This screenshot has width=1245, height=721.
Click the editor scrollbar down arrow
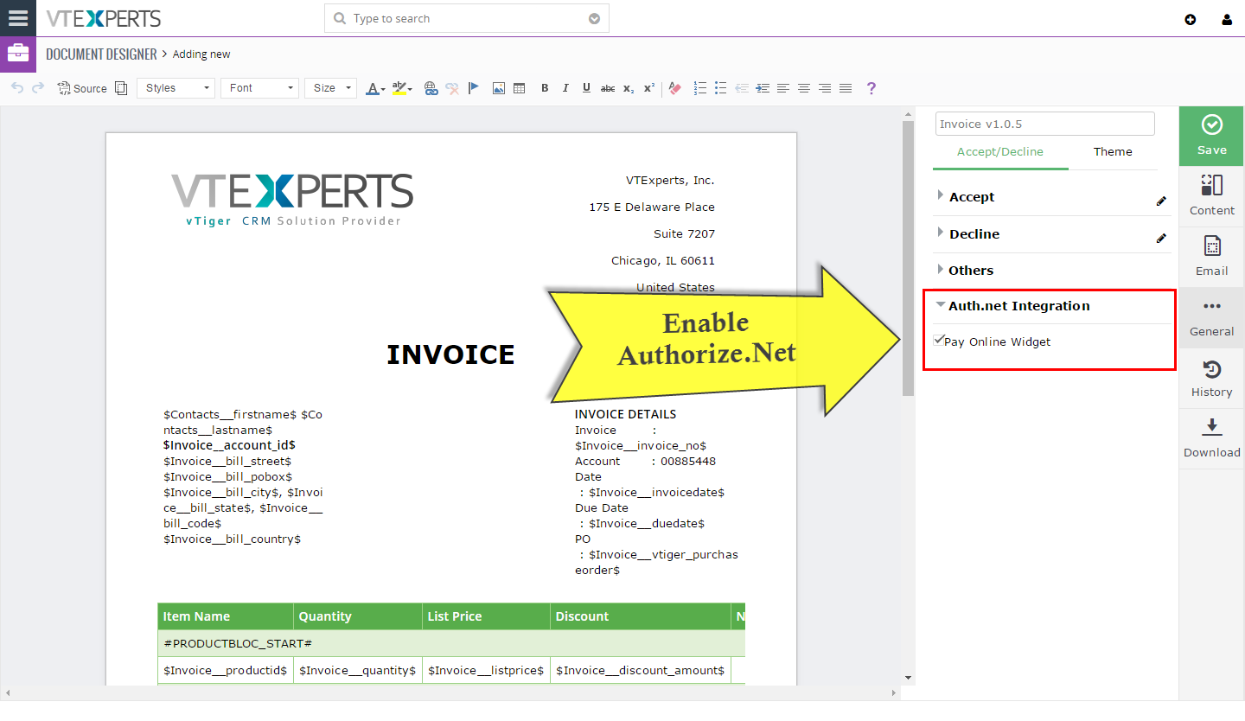point(908,677)
